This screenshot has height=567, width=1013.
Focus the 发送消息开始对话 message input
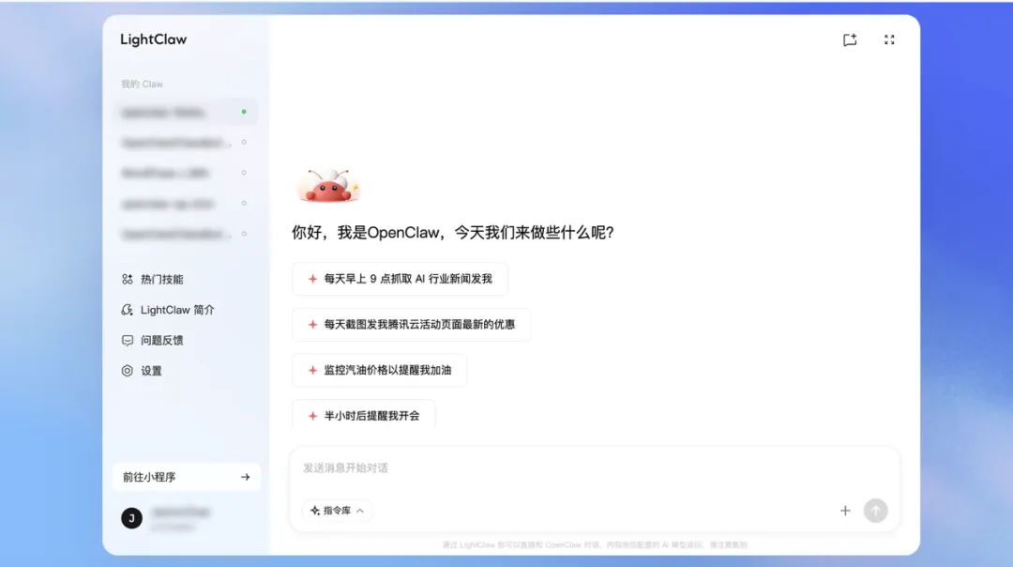[x=595, y=468]
